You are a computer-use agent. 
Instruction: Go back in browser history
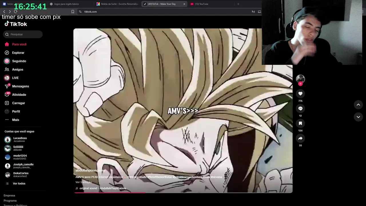pos(4,12)
